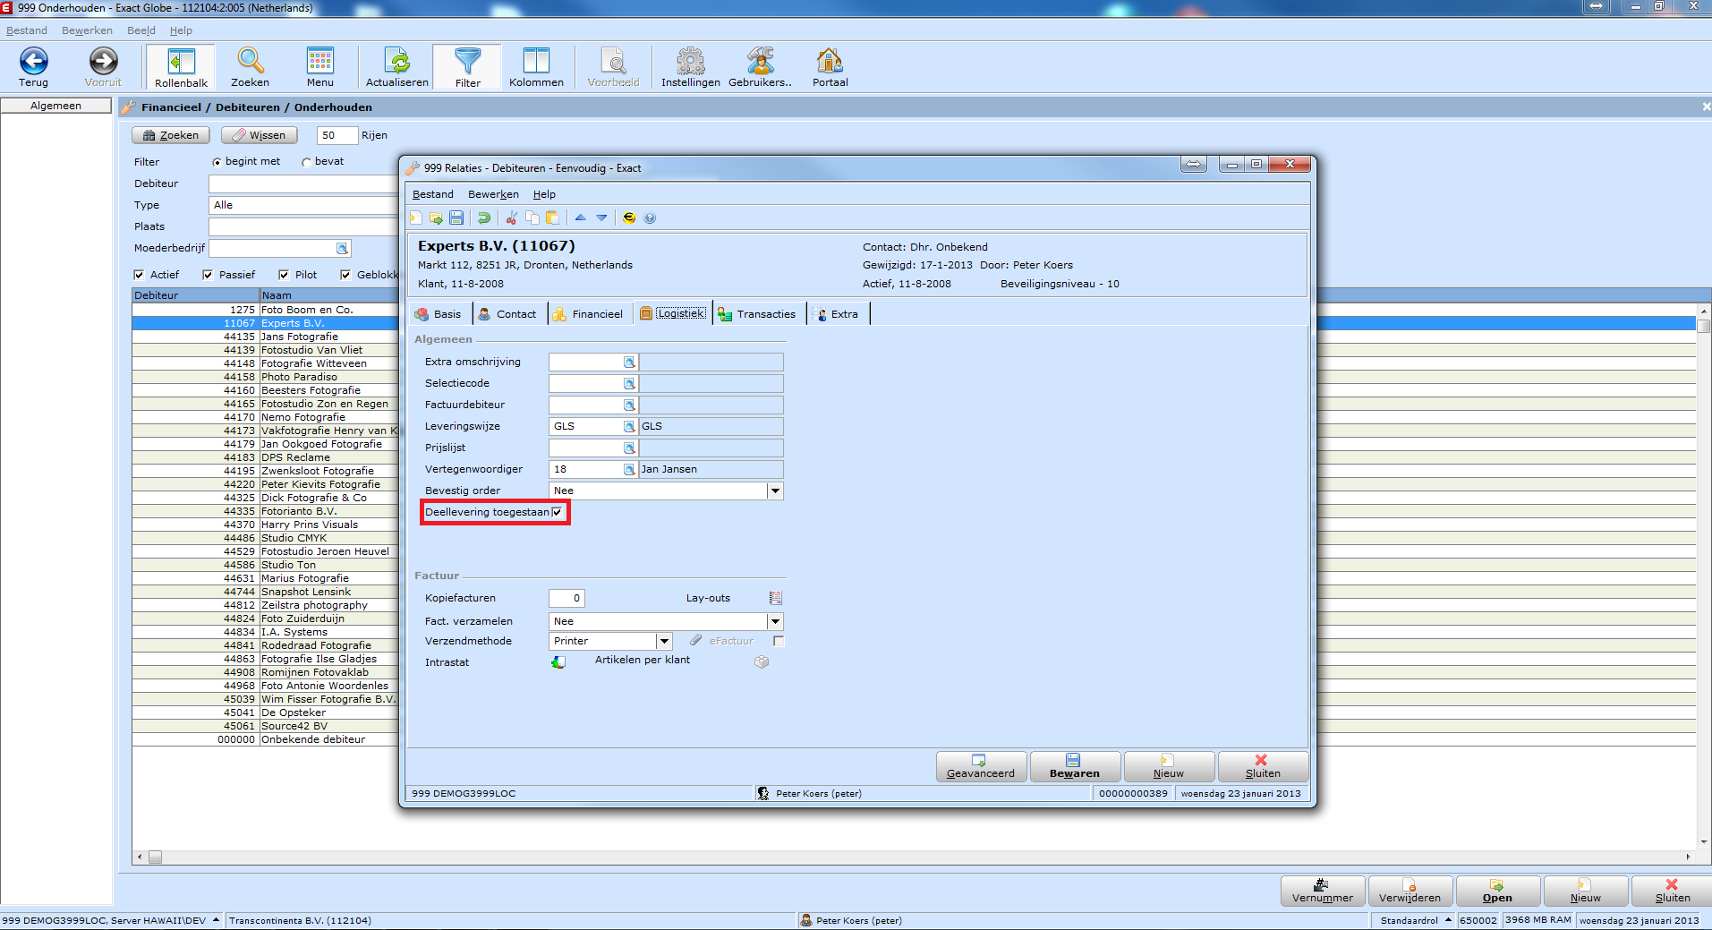Open the Lay-outs icon in Factuur section
1712x930 pixels.
[x=775, y=598]
